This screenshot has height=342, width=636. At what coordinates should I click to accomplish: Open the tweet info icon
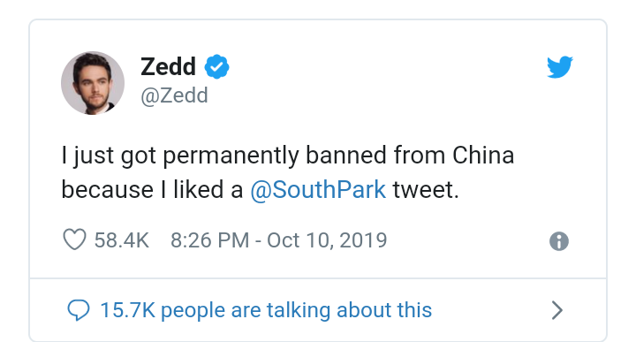click(559, 241)
